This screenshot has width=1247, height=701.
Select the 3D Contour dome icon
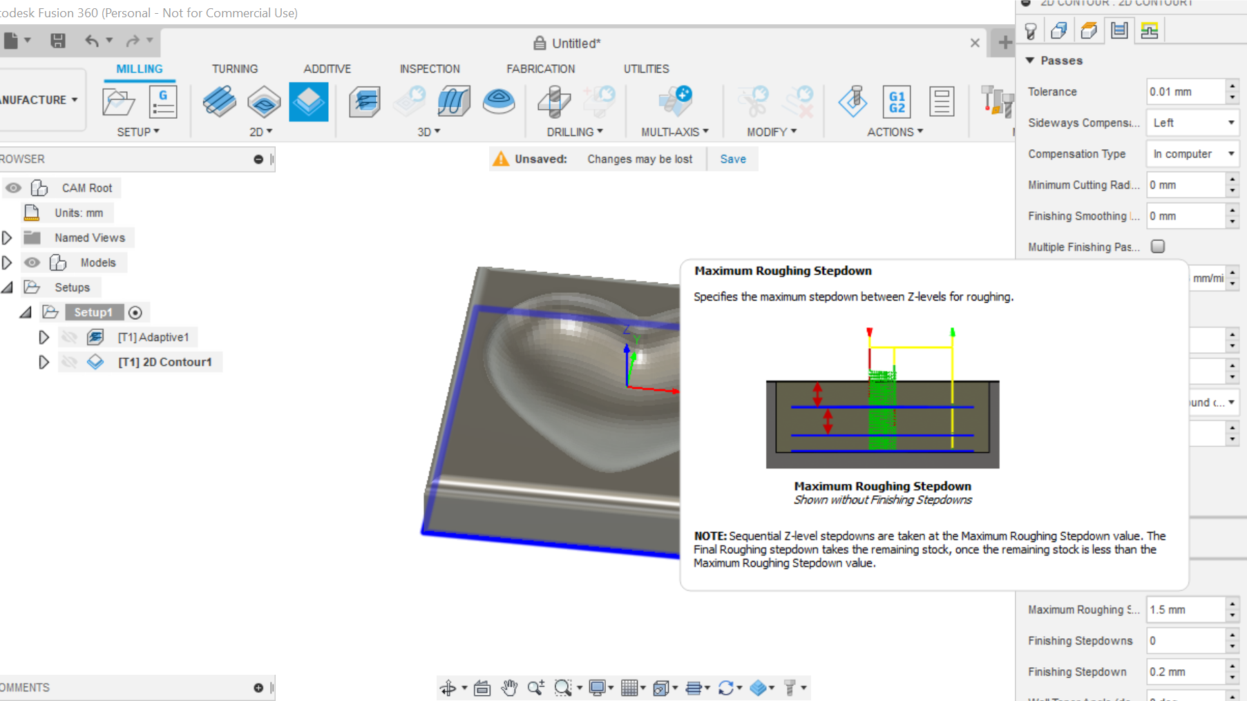pyautogui.click(x=499, y=102)
